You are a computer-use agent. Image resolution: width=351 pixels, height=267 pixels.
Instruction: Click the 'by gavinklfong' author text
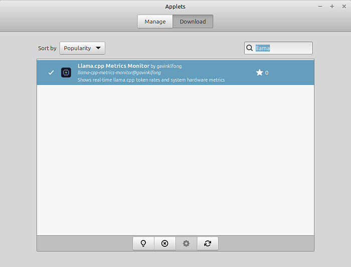click(166, 66)
